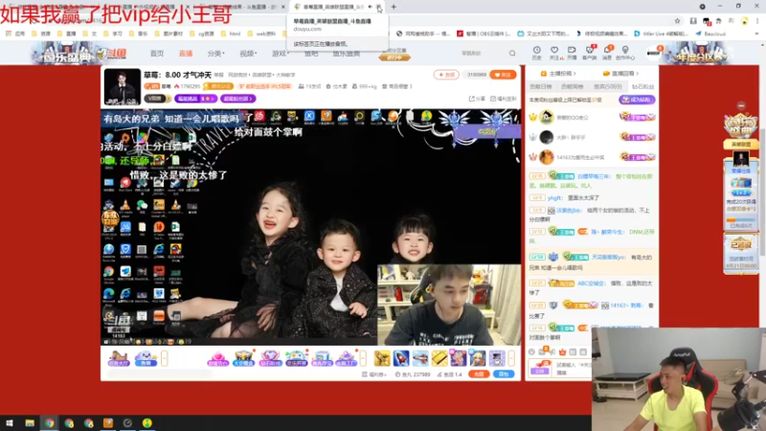Open File Explorer from the taskbar
The width and height of the screenshot is (766, 431).
click(x=30, y=422)
